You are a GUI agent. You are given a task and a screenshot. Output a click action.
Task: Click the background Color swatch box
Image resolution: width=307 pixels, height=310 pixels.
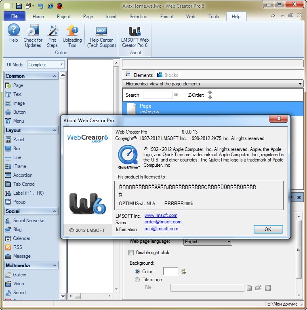tap(171, 271)
